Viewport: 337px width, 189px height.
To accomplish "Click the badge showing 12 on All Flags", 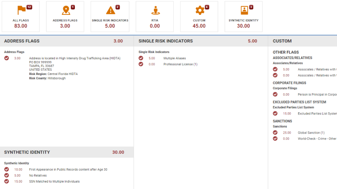I will 29,7.
